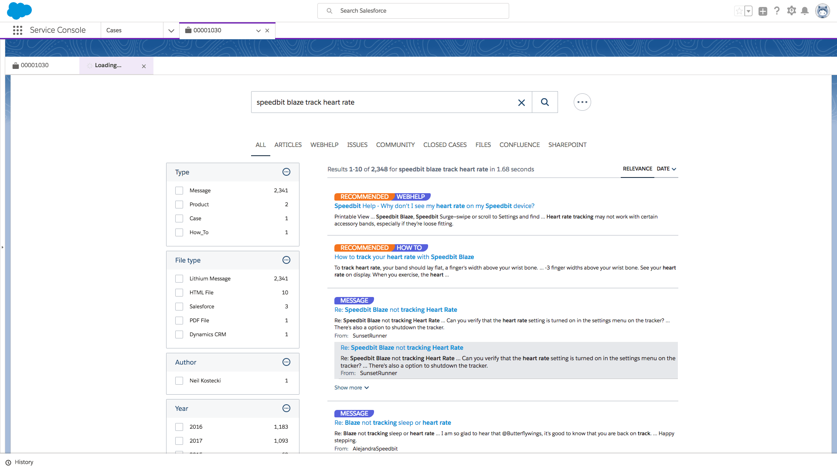Collapse the Type facet with its circle icon
The width and height of the screenshot is (837, 471).
coord(286,172)
